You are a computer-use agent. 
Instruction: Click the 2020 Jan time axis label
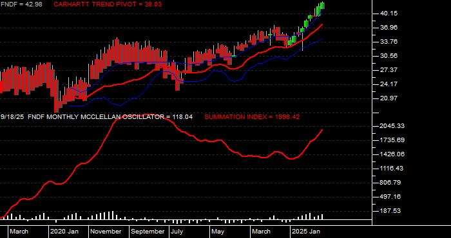click(64, 232)
